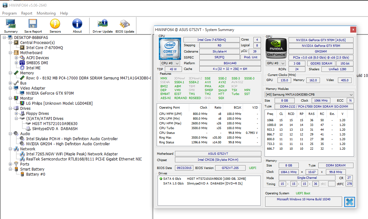Click the Intel CM236 (Skylake PCH-H) chipset field

click(218, 160)
